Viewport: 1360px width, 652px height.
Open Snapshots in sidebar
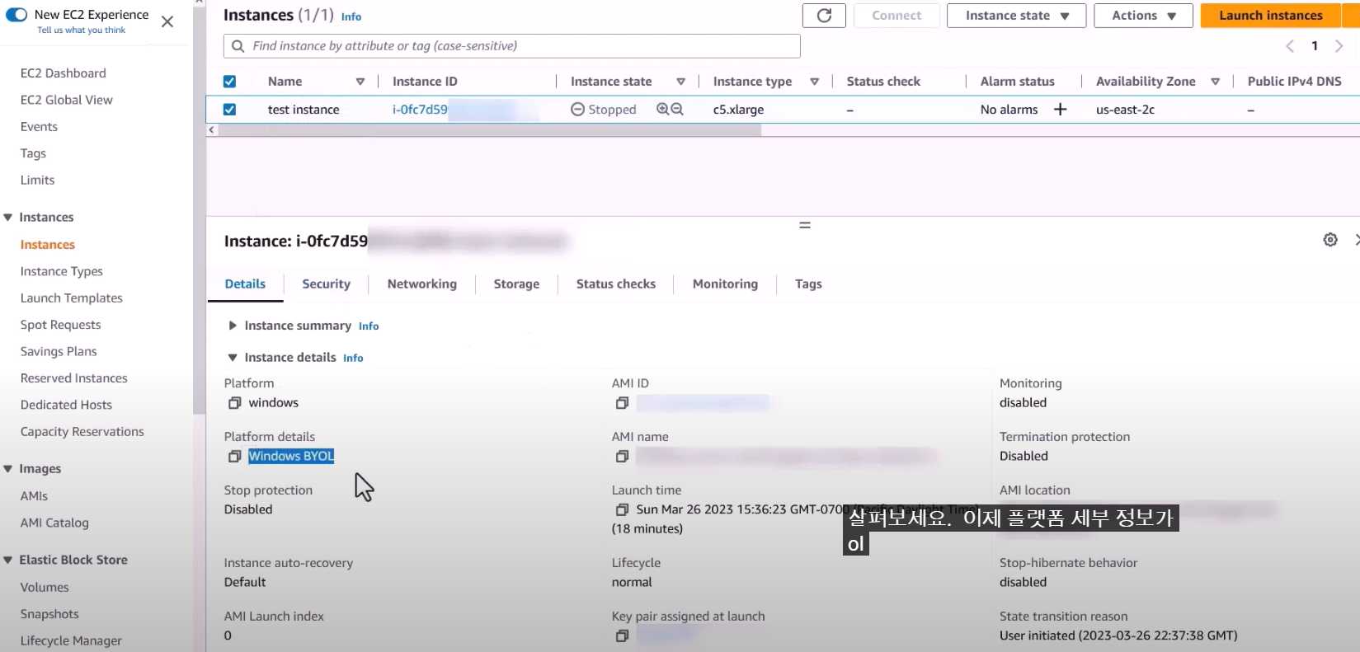click(x=49, y=614)
